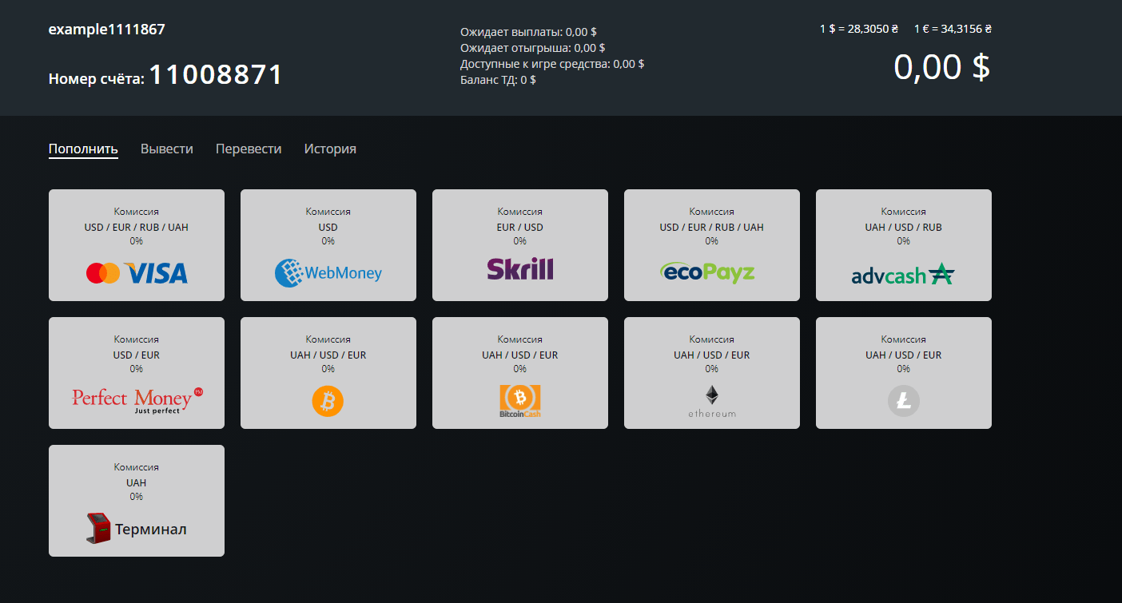Select the advcash payment logo
1122x603 pixels.
coord(903,275)
